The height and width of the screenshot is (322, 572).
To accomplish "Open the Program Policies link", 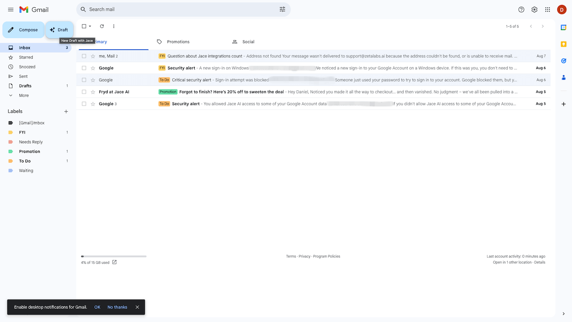I will (326, 256).
